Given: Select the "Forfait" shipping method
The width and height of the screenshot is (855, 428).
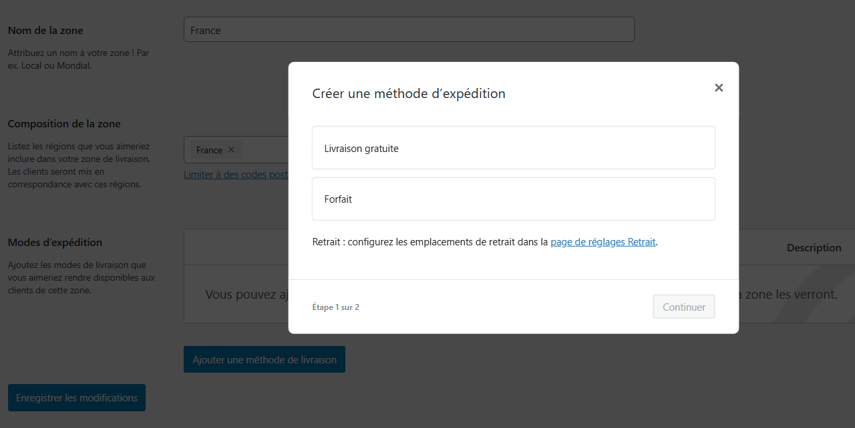Looking at the screenshot, I should point(513,199).
